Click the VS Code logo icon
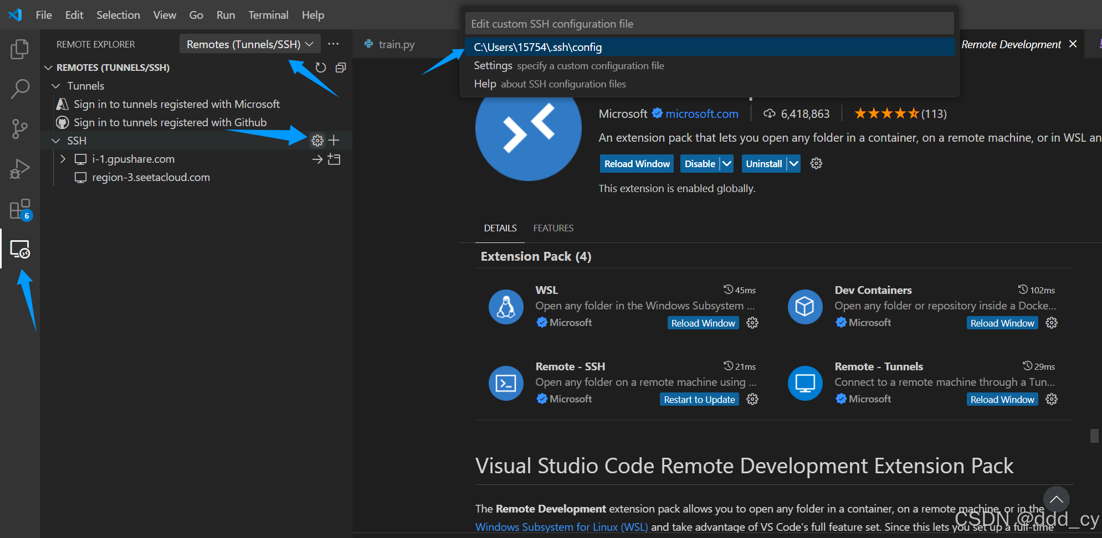The image size is (1102, 538). [x=15, y=15]
